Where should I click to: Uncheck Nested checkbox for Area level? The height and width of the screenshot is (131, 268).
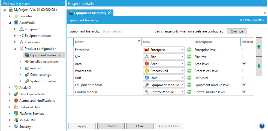[244, 64]
